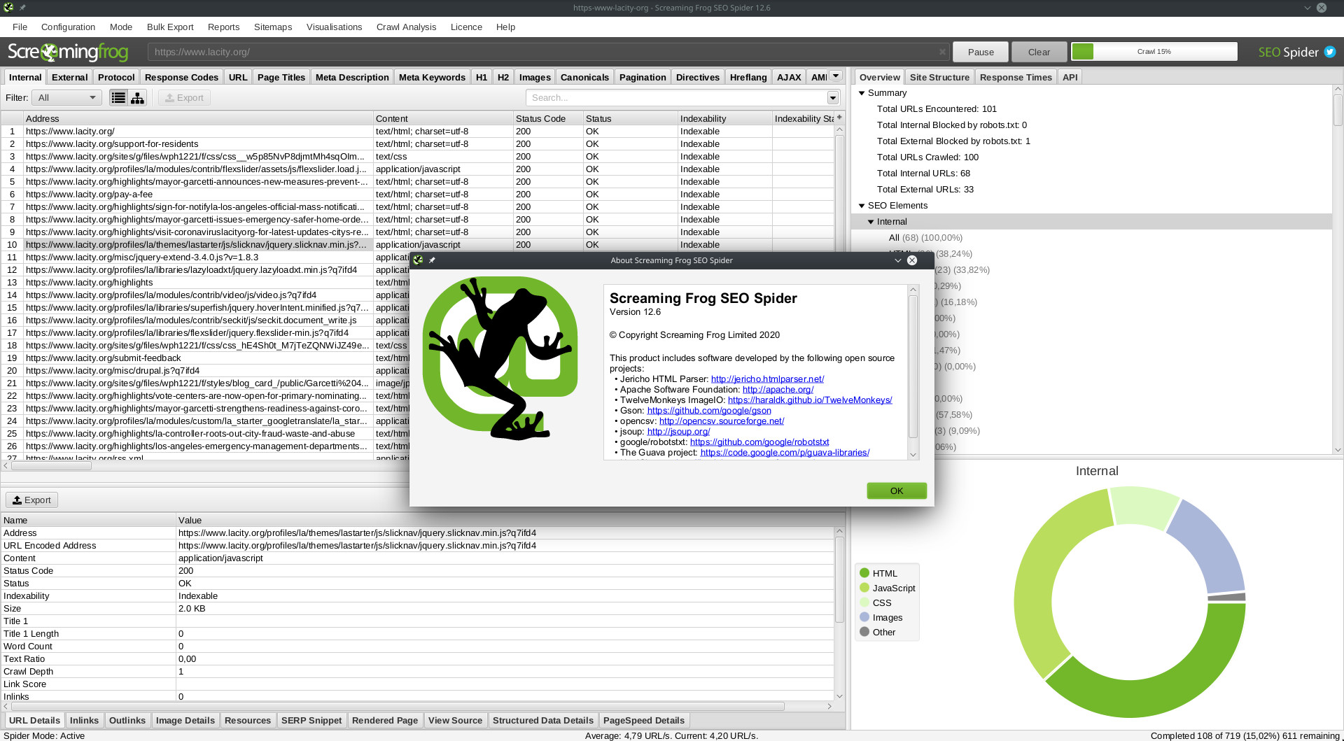The height and width of the screenshot is (741, 1344).
Task: Open the apache.org link
Action: coord(778,390)
